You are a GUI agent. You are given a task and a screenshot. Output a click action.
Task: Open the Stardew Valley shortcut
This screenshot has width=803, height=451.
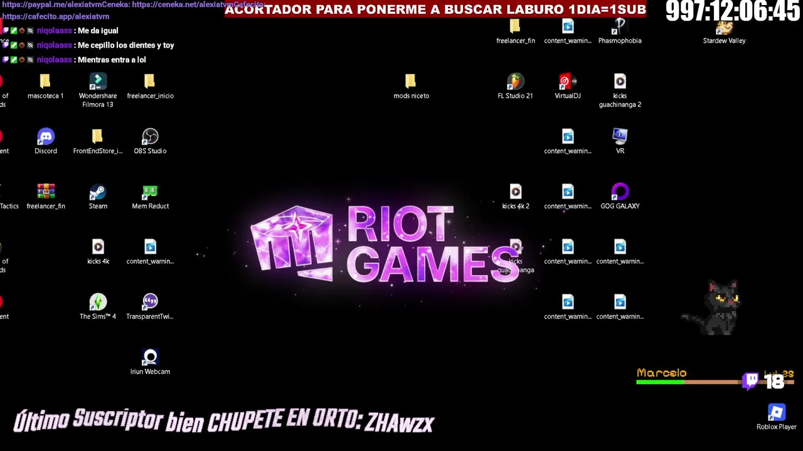coord(725,32)
